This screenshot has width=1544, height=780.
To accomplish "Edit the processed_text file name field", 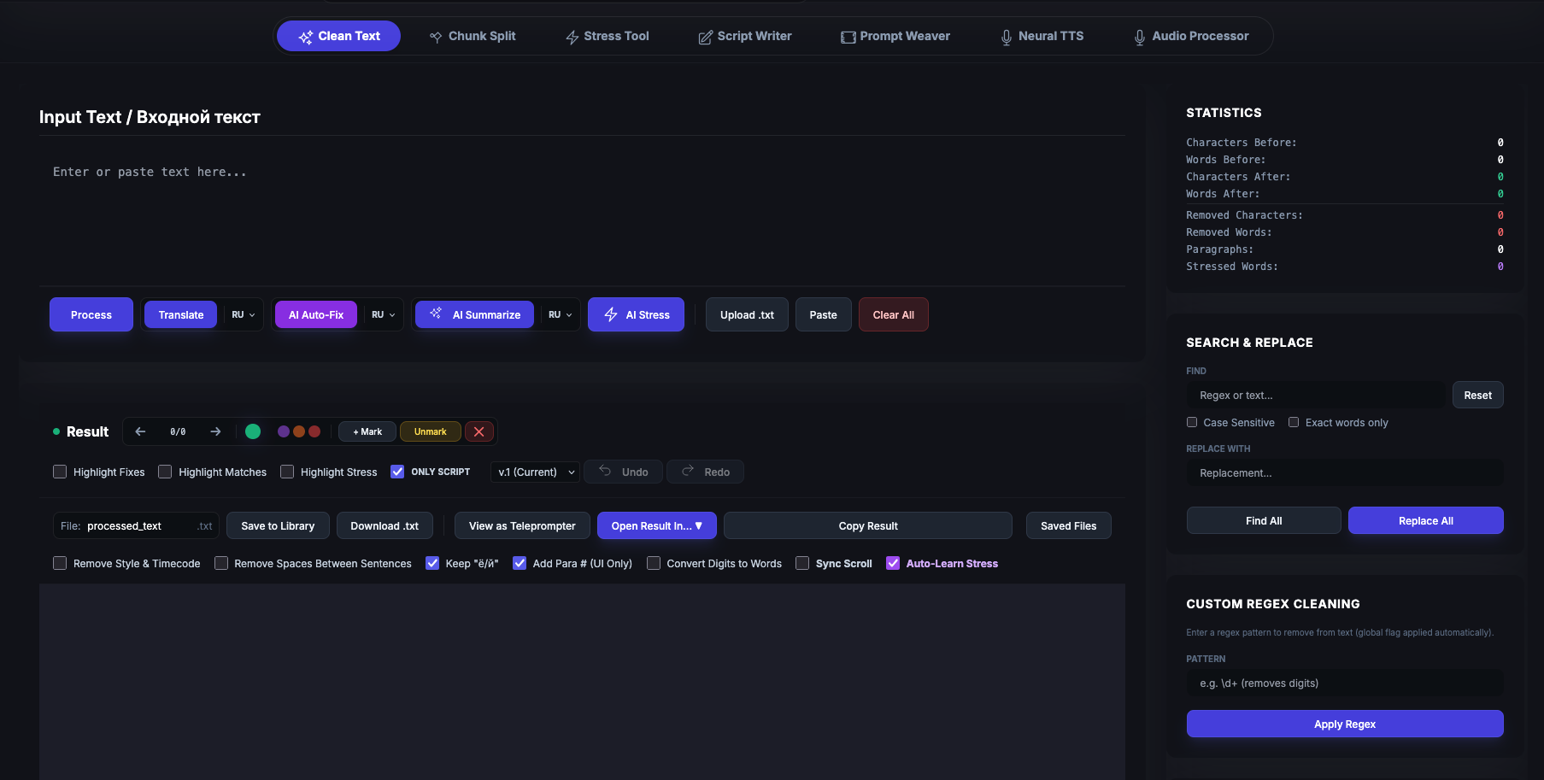I will click(137, 525).
